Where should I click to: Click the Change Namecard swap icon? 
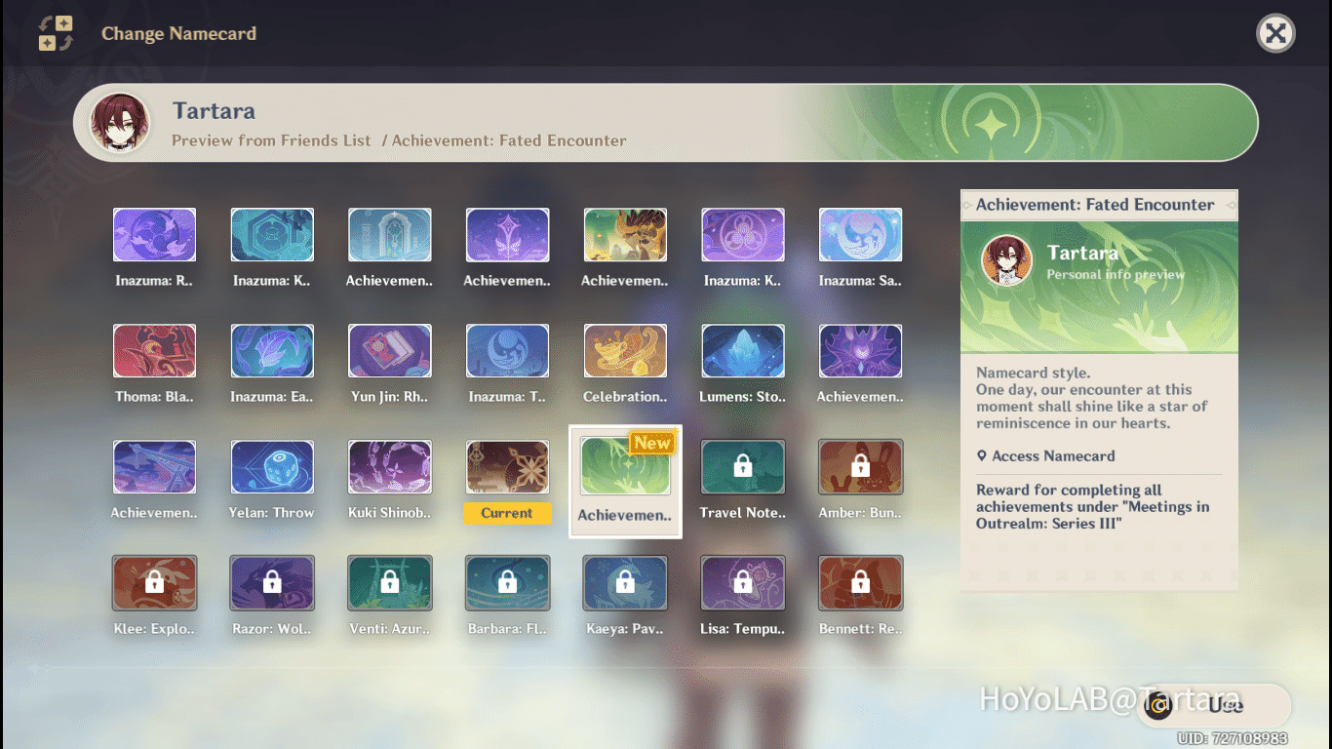[56, 34]
